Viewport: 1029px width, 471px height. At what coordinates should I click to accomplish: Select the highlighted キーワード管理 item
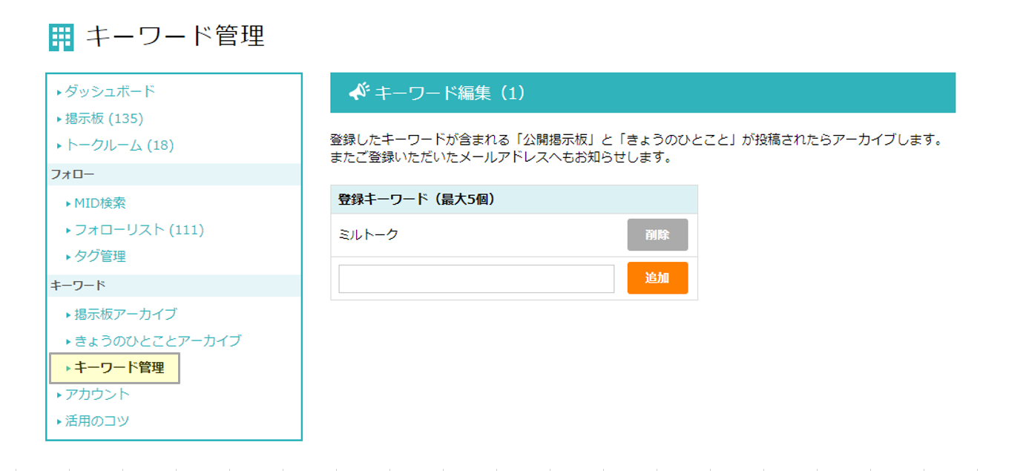point(119,368)
